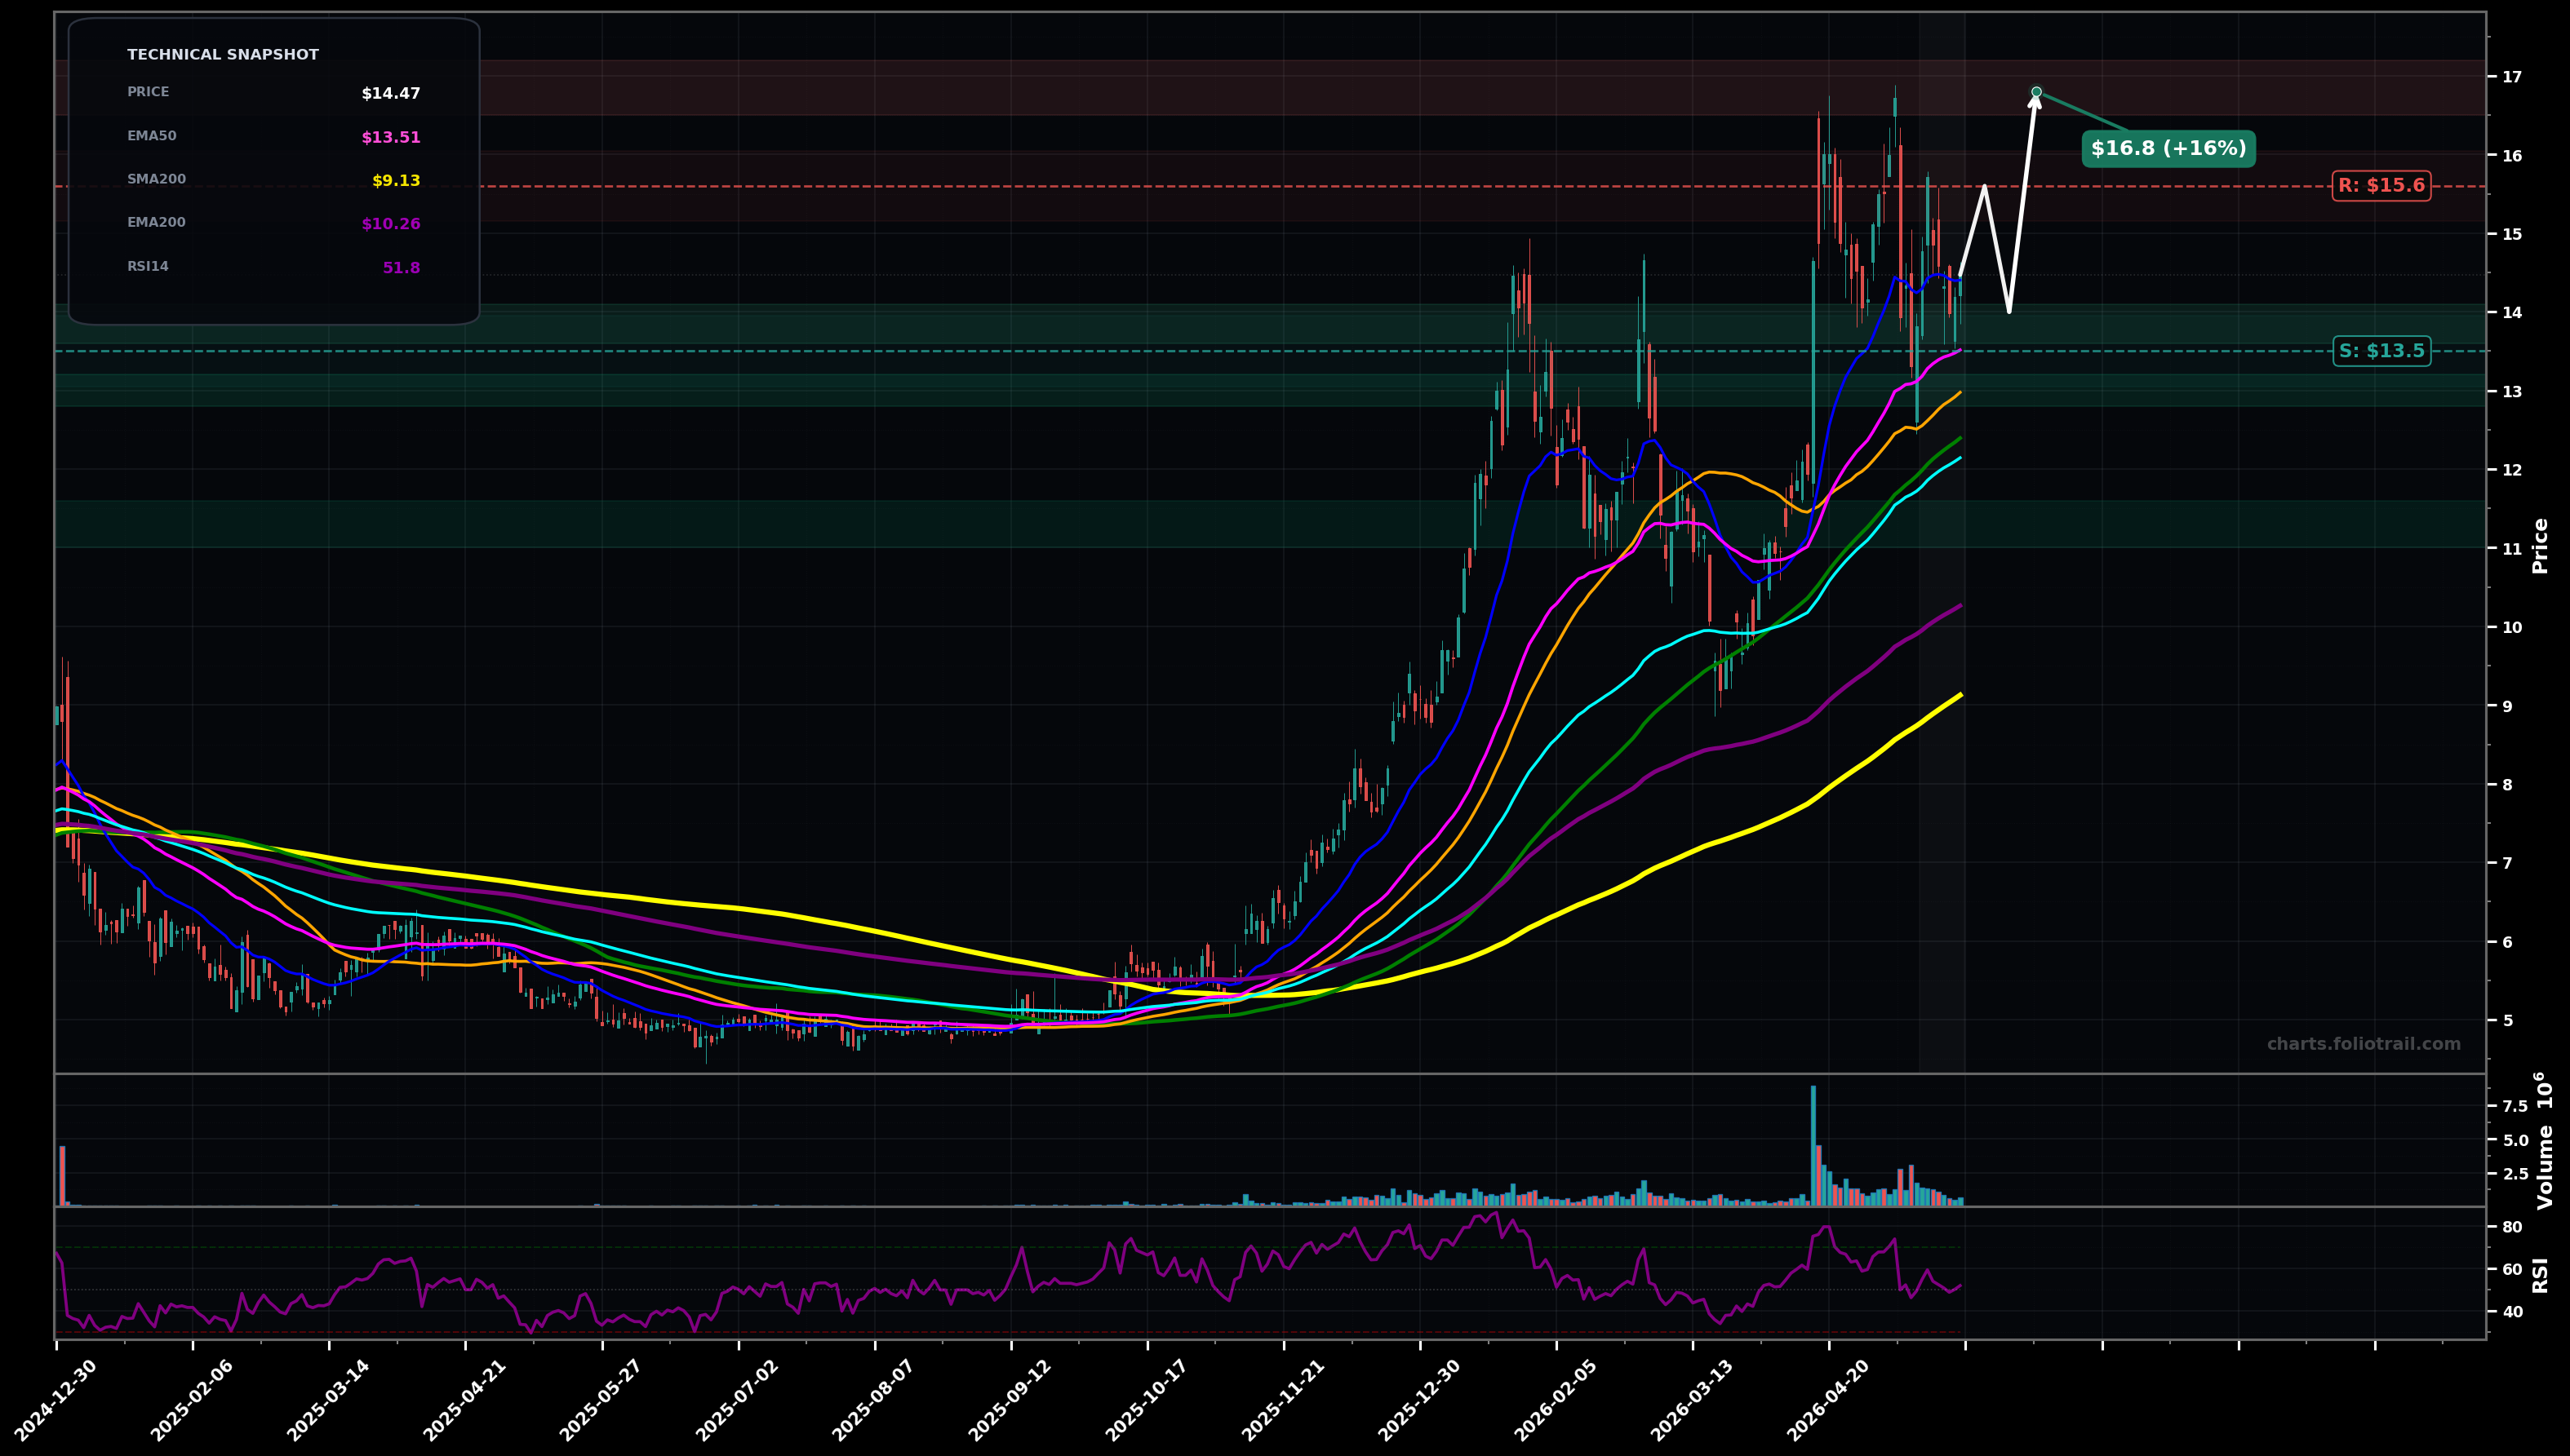Click the EMA200 value $10.26

[391, 225]
